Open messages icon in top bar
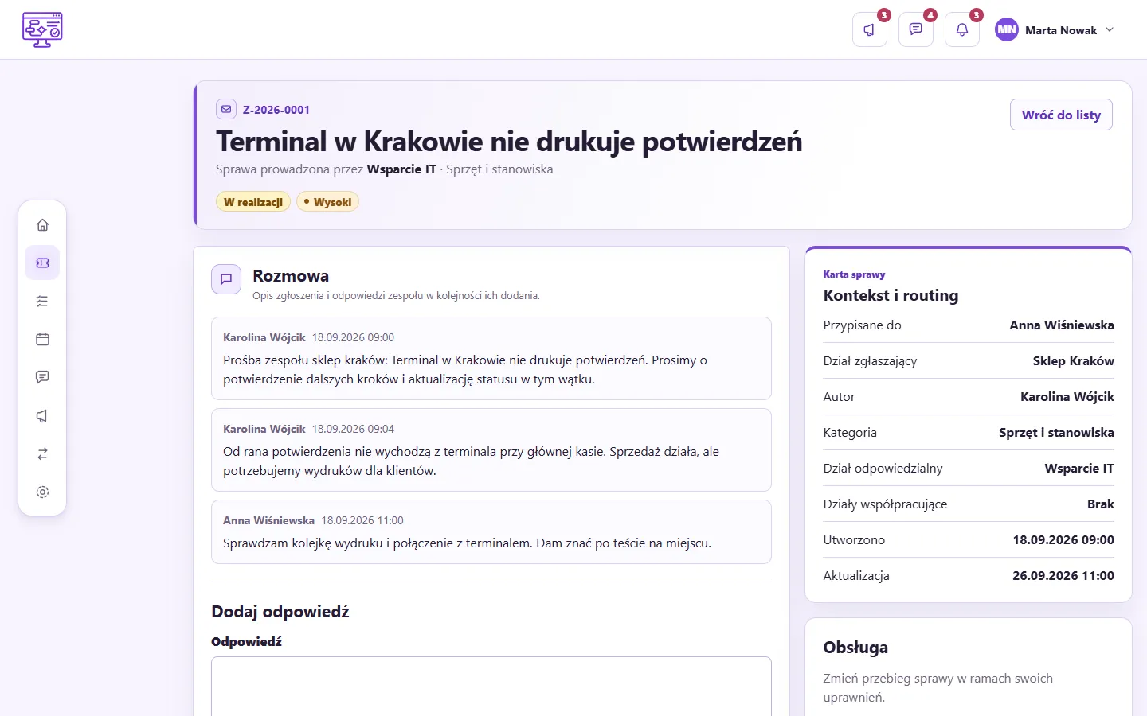Image resolution: width=1147 pixels, height=716 pixels. [916, 29]
